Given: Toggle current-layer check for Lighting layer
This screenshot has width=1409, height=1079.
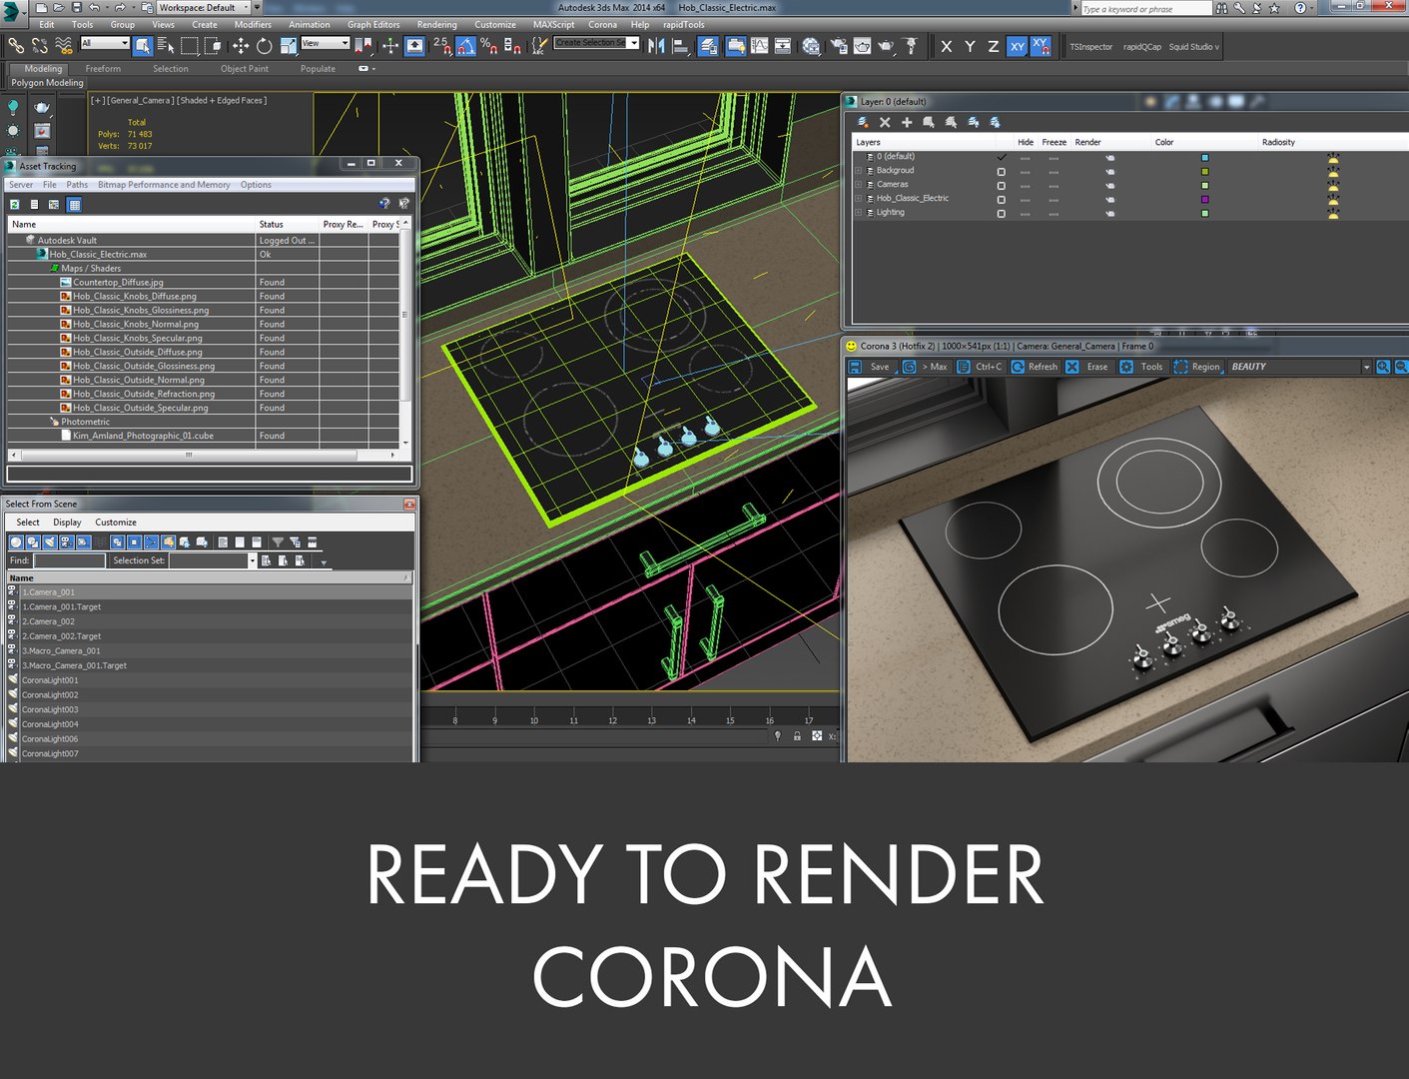Looking at the screenshot, I should 1002,213.
